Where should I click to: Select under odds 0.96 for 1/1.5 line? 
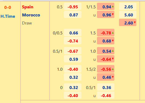click(106, 15)
